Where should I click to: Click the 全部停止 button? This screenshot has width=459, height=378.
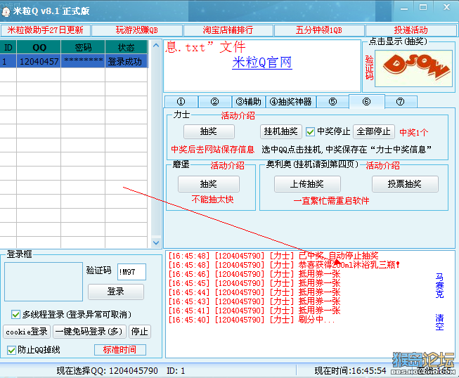[x=374, y=131]
